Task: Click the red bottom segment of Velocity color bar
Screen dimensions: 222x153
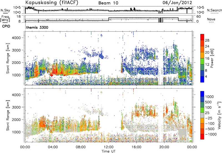Action: coord(202,137)
